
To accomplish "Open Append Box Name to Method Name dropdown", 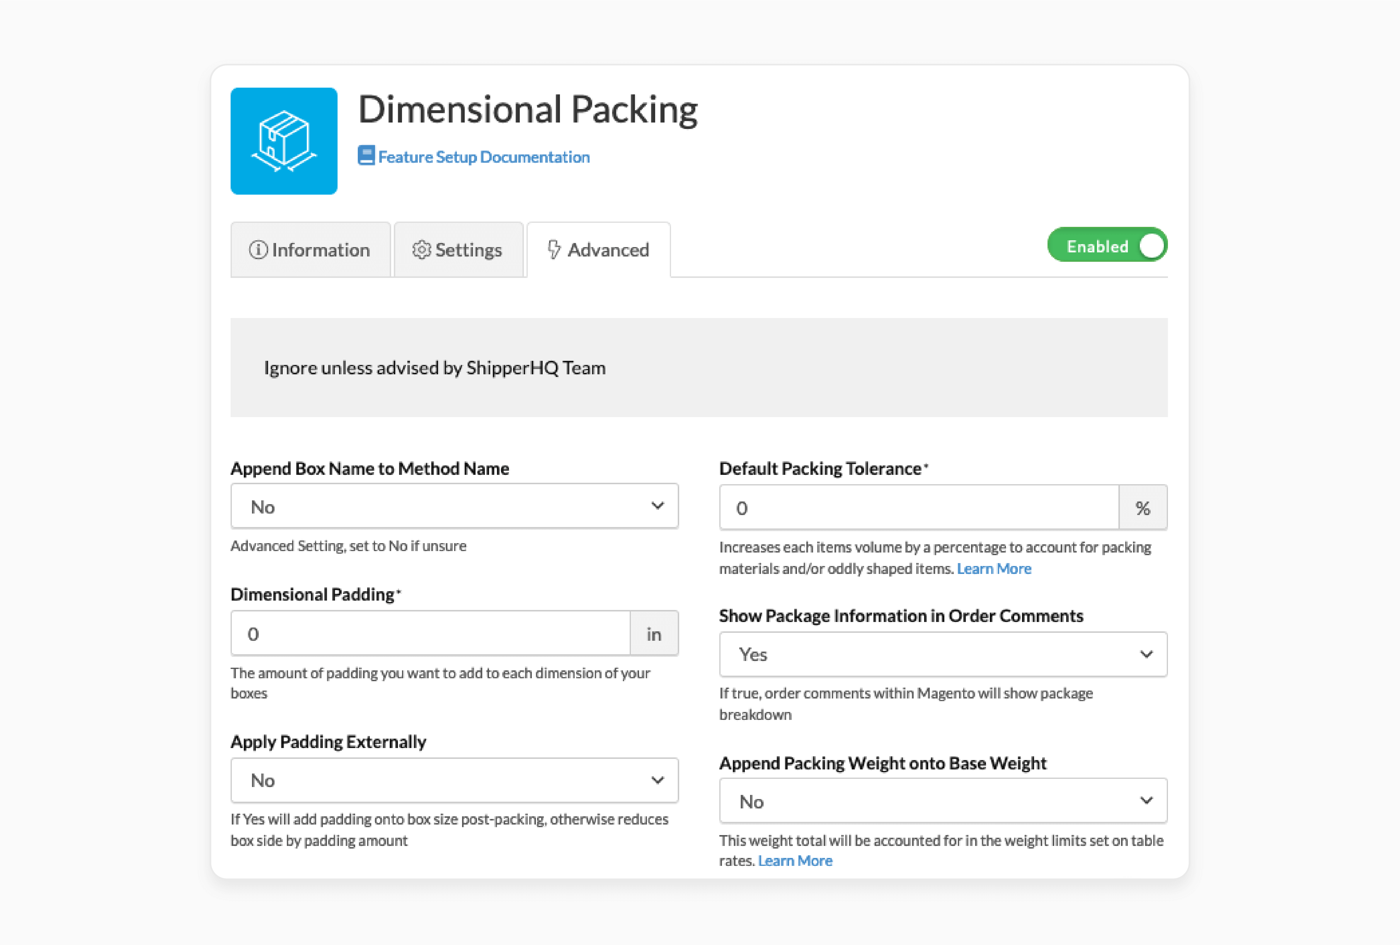I will (454, 506).
